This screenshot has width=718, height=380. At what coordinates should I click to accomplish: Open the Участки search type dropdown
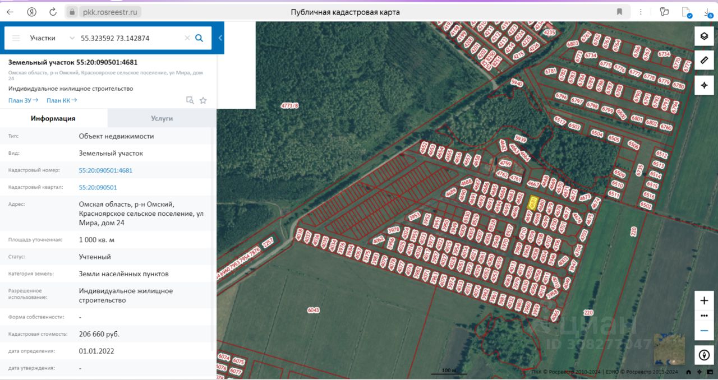[52, 38]
